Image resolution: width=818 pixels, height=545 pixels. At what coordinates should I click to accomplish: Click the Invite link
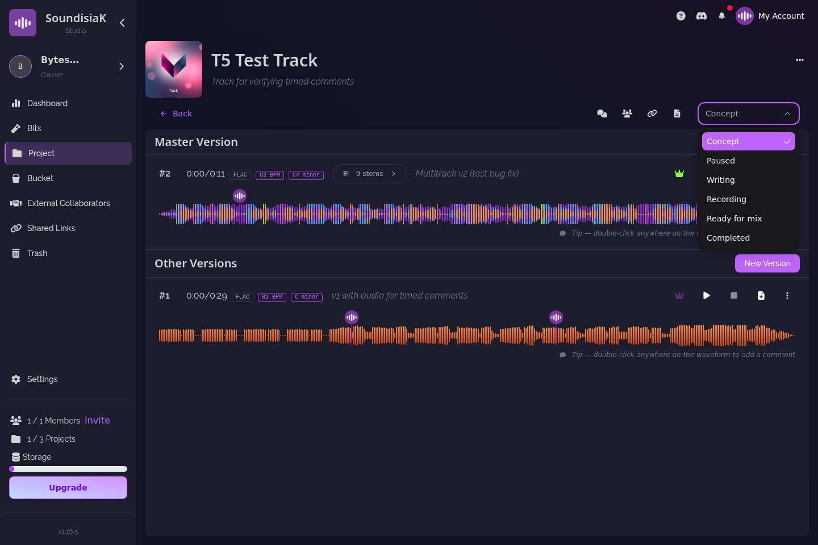97,420
